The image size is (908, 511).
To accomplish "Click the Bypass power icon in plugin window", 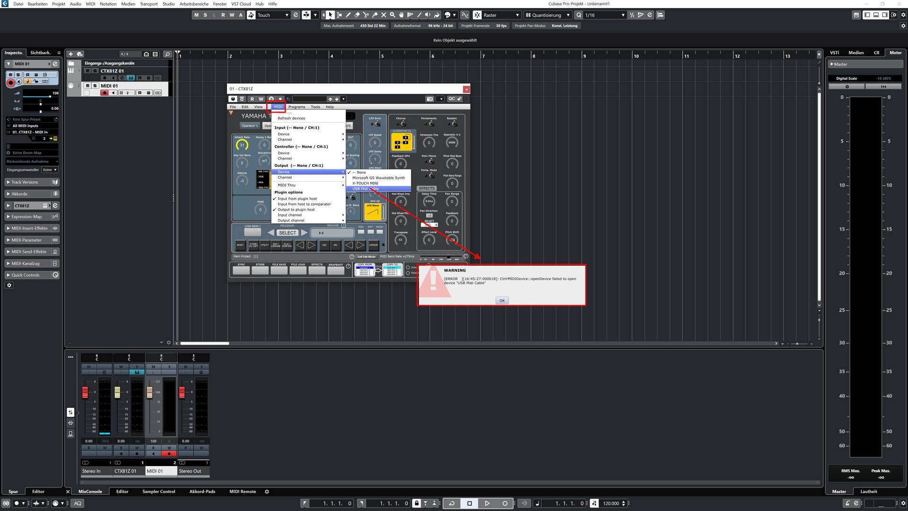I will 233,99.
